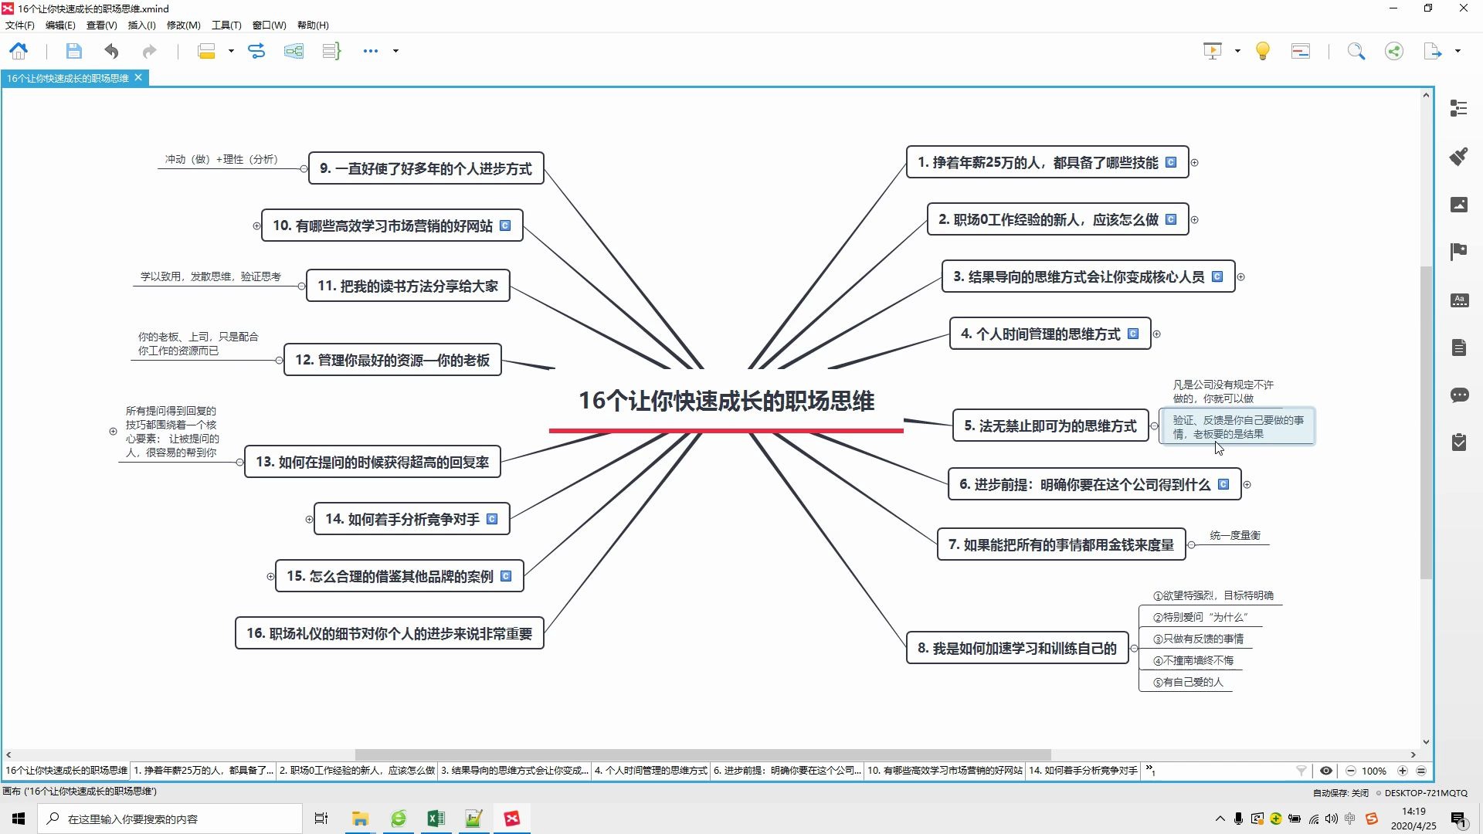The width and height of the screenshot is (1483, 834).
Task: Open brainstorming mode with the light bulb icon
Action: pos(1263,51)
